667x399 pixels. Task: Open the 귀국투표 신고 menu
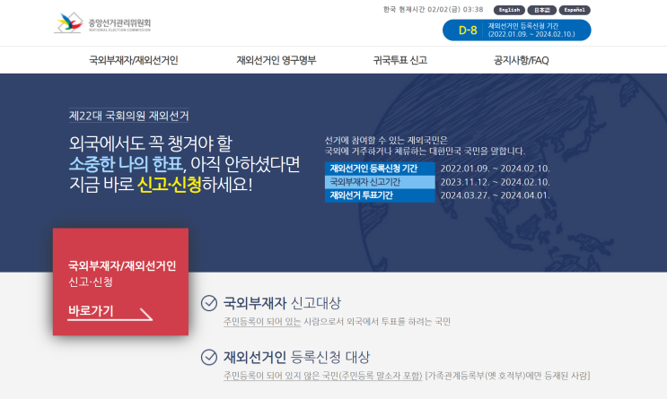click(399, 60)
